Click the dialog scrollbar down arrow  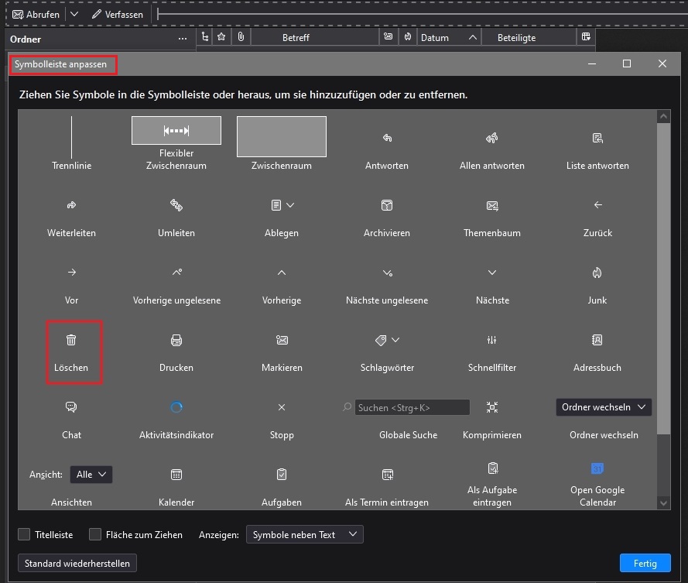click(x=663, y=503)
